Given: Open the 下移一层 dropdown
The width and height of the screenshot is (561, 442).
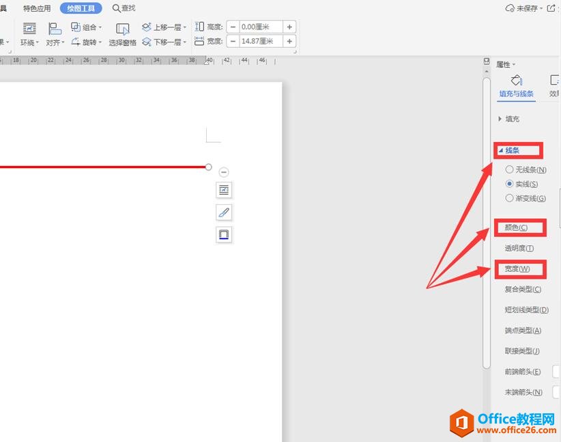Looking at the screenshot, I should (185, 42).
